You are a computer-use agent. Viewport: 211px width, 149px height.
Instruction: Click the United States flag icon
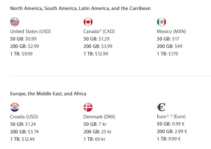[x=15, y=22]
